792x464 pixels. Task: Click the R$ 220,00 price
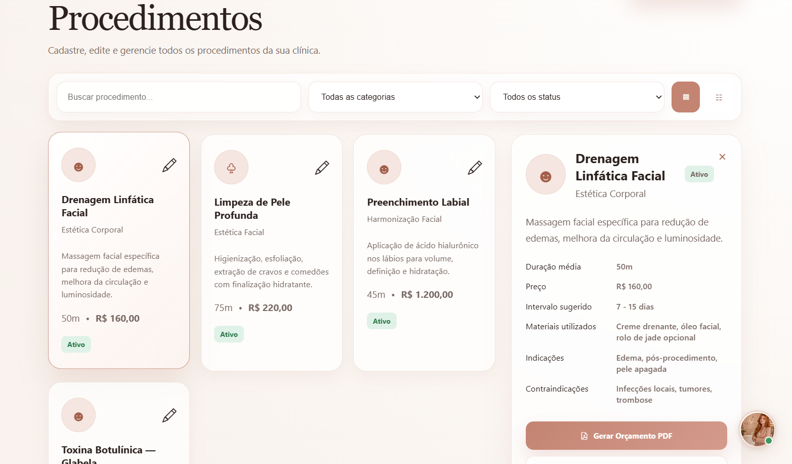270,308
